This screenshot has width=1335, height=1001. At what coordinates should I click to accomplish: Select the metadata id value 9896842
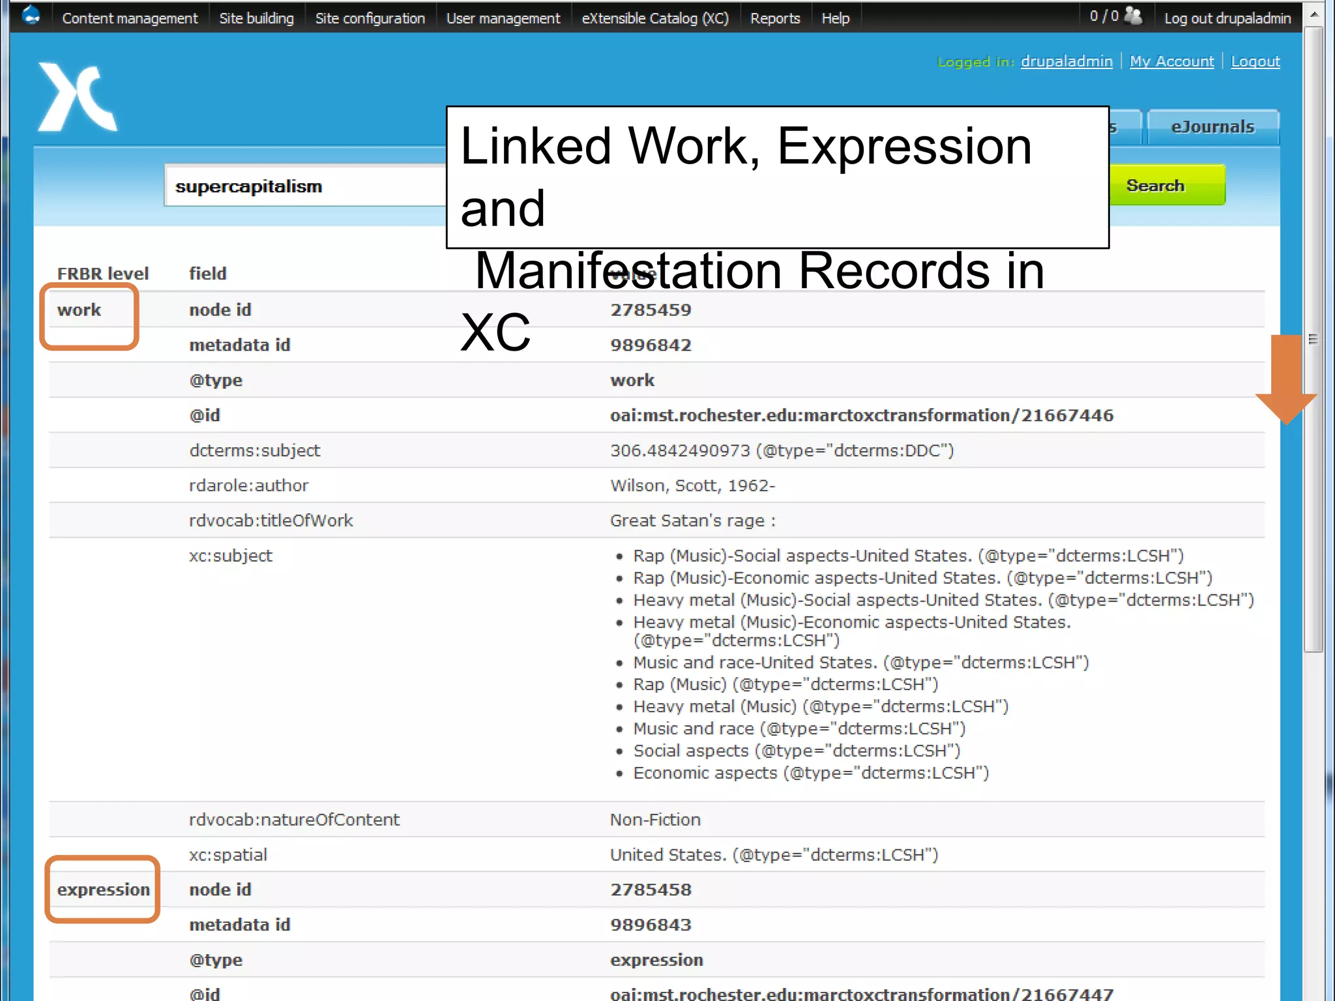(651, 345)
